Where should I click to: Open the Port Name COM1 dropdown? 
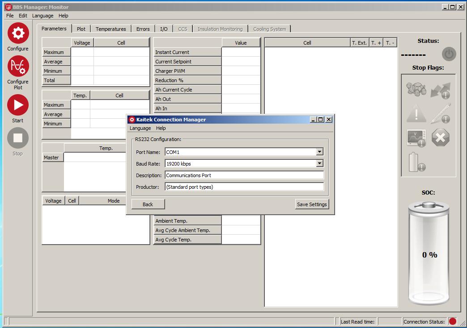(319, 152)
